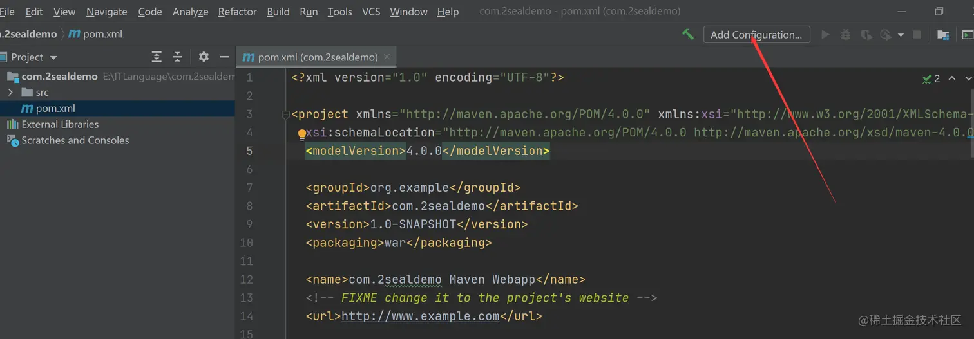Viewport: 974px width, 339px height.
Task: Open the VCS menu
Action: [371, 12]
